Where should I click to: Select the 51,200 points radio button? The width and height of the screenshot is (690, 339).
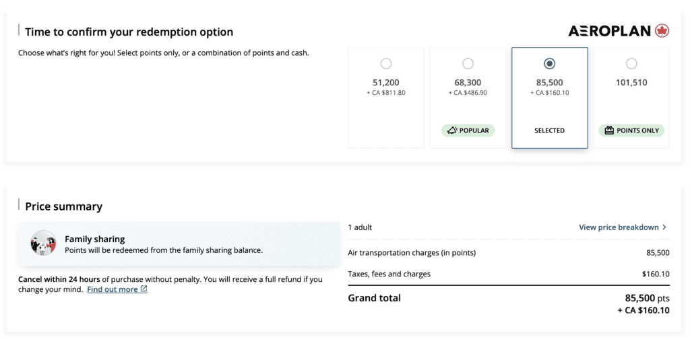pos(385,63)
